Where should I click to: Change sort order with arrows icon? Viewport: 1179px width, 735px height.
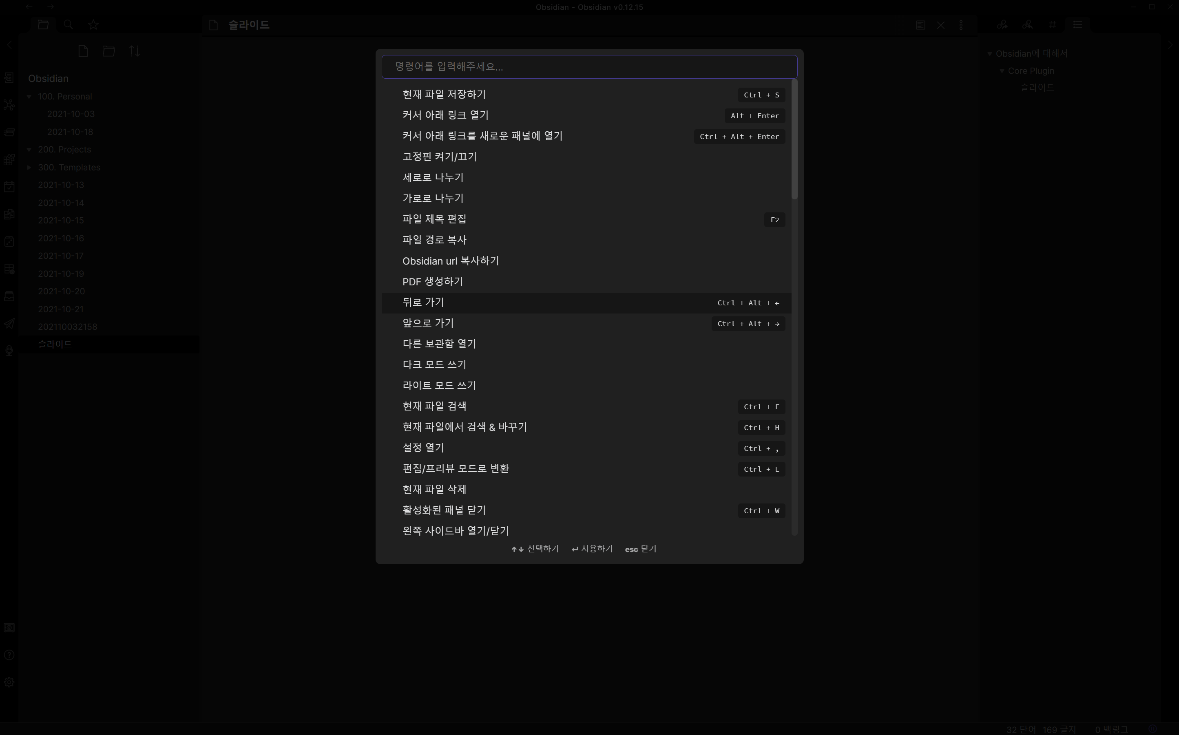[135, 51]
